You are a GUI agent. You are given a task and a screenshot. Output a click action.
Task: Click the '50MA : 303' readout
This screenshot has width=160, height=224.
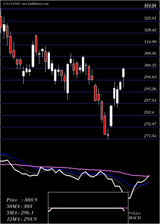click(19, 206)
